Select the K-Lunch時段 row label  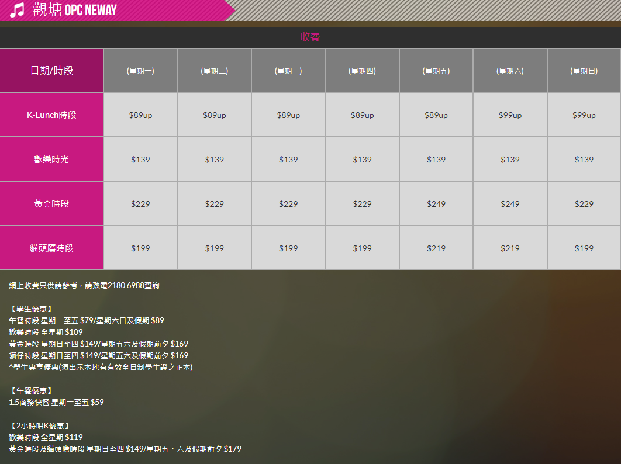tap(51, 115)
